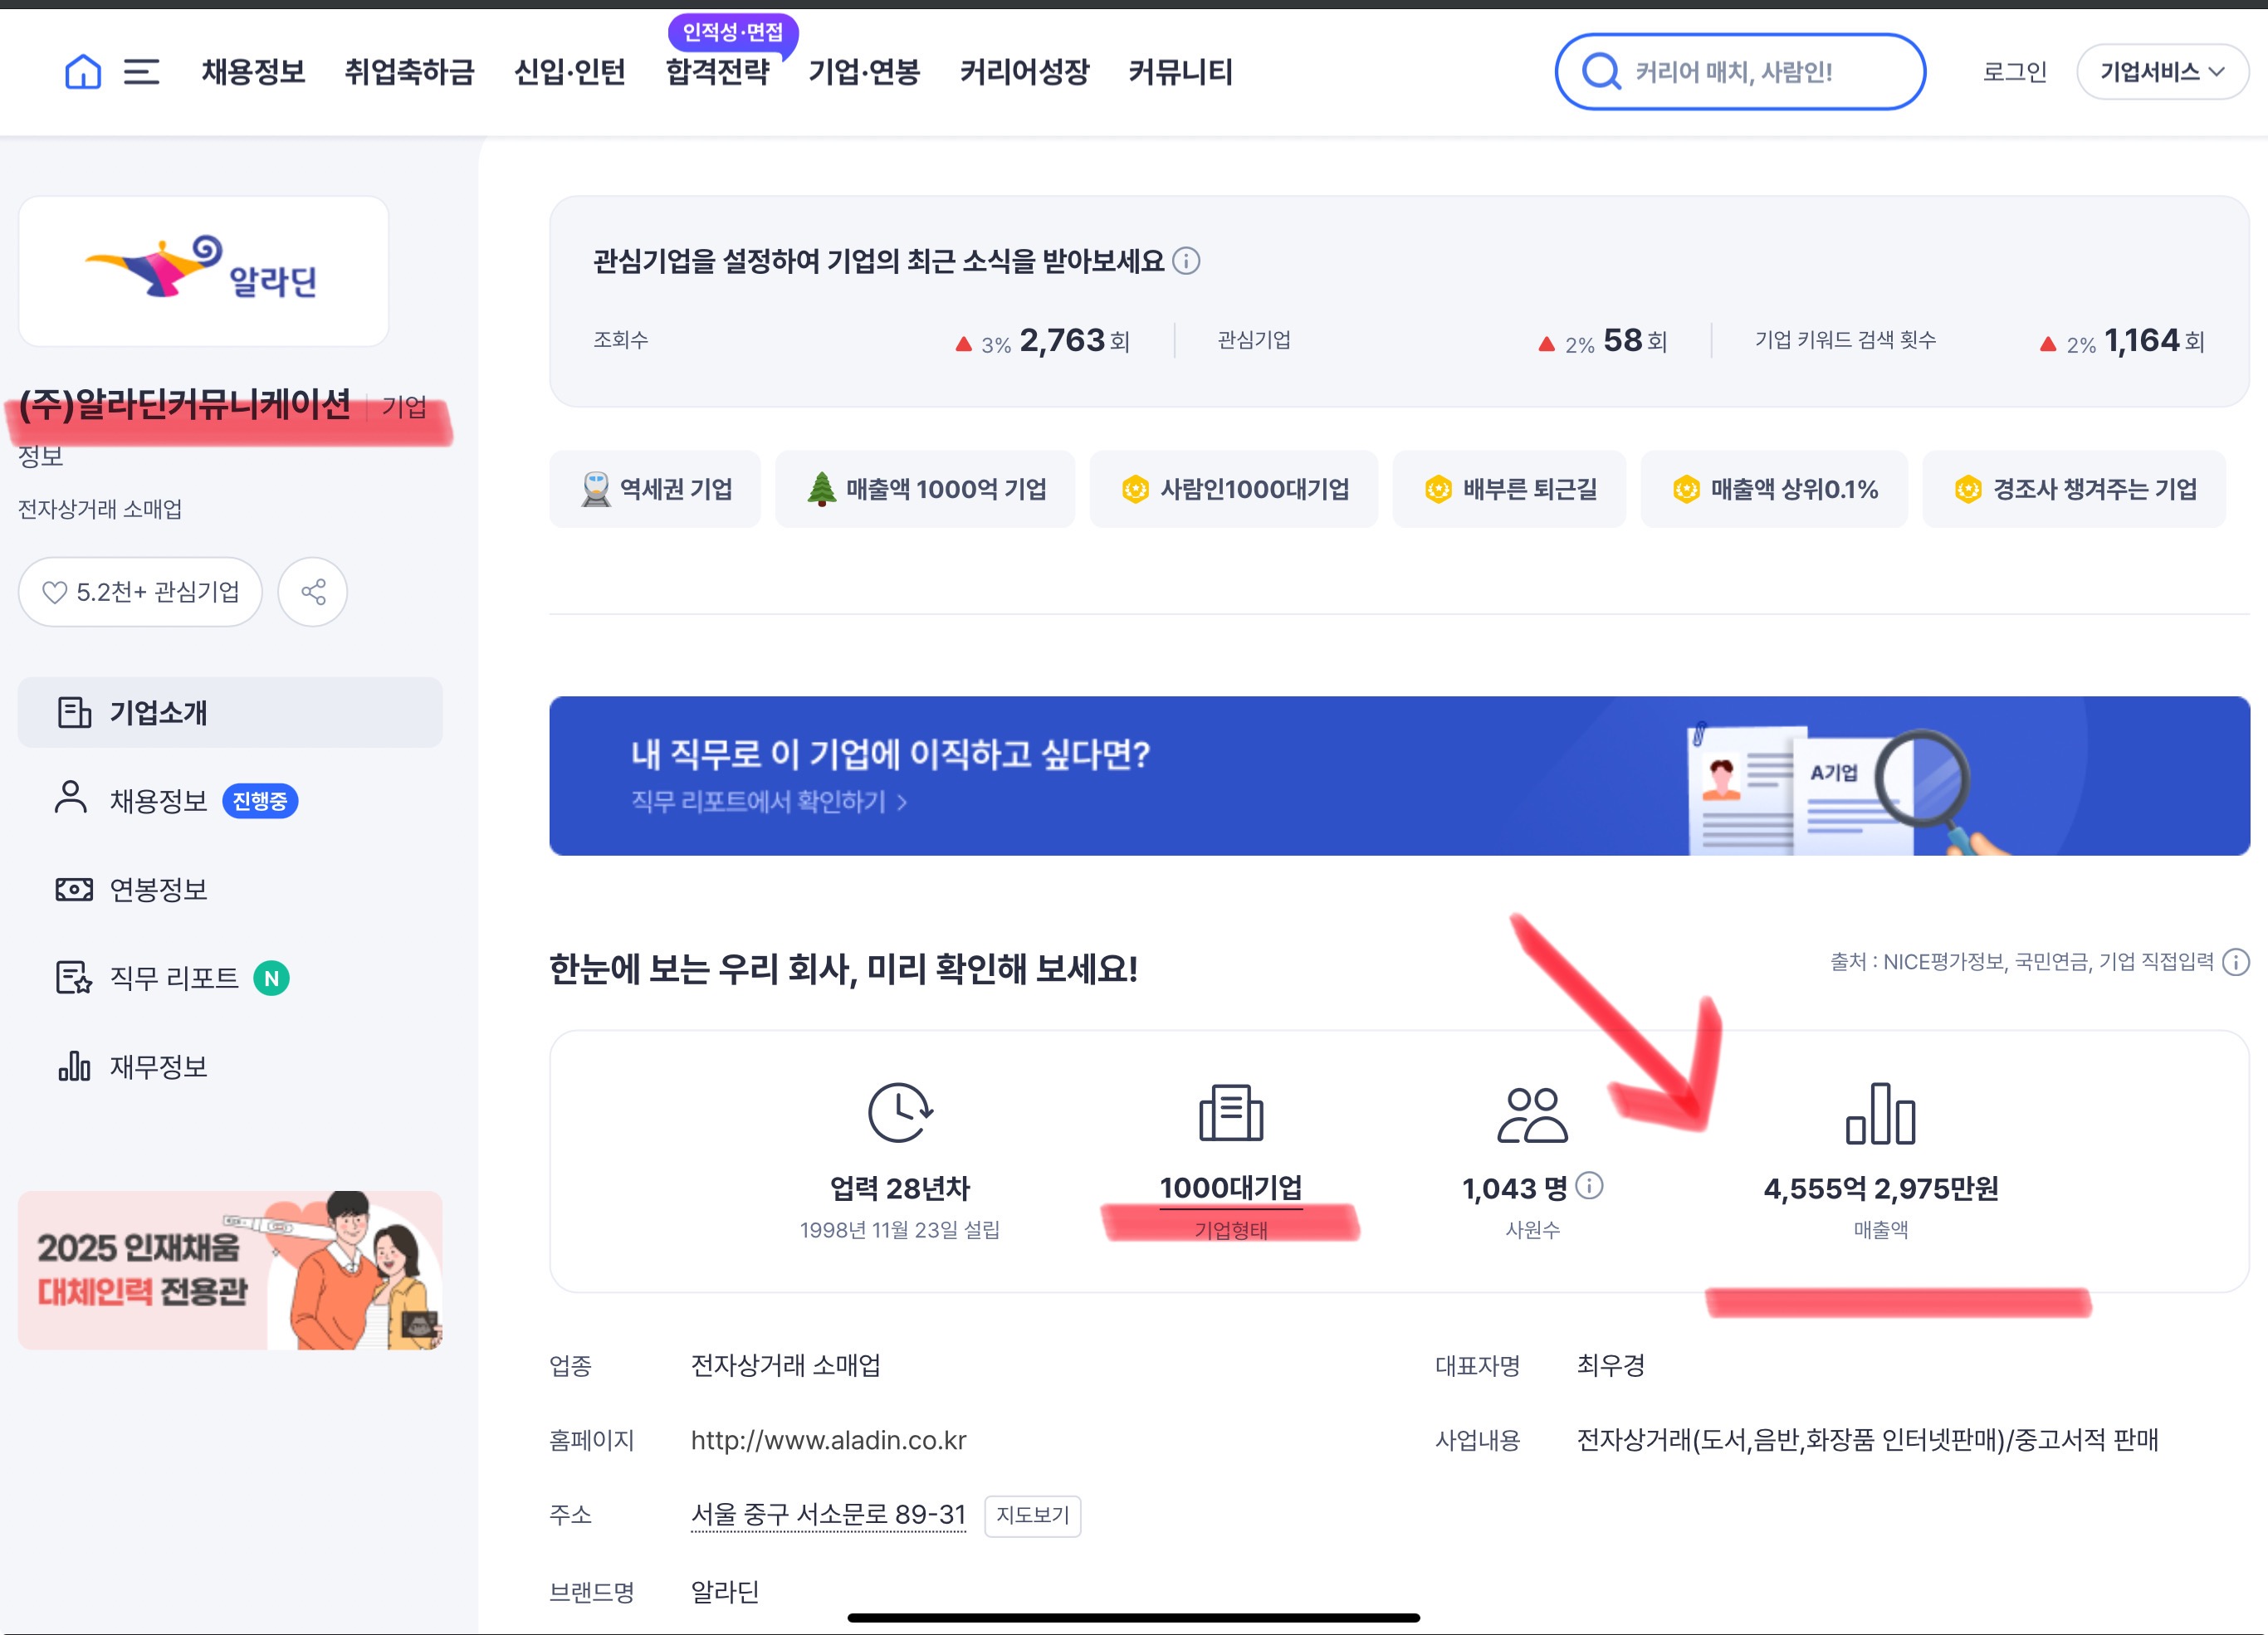This screenshot has width=2268, height=1635.
Task: Open the 취업축하금 top menu
Action: pyautogui.click(x=409, y=72)
